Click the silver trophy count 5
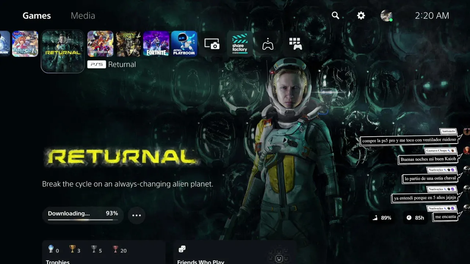The height and width of the screenshot is (264, 470). click(x=96, y=250)
